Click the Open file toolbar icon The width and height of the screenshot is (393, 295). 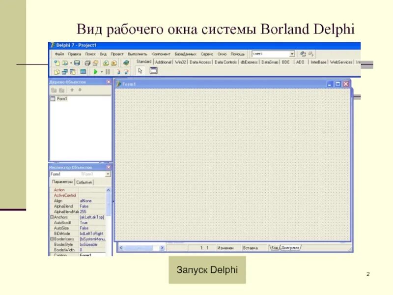coord(65,63)
